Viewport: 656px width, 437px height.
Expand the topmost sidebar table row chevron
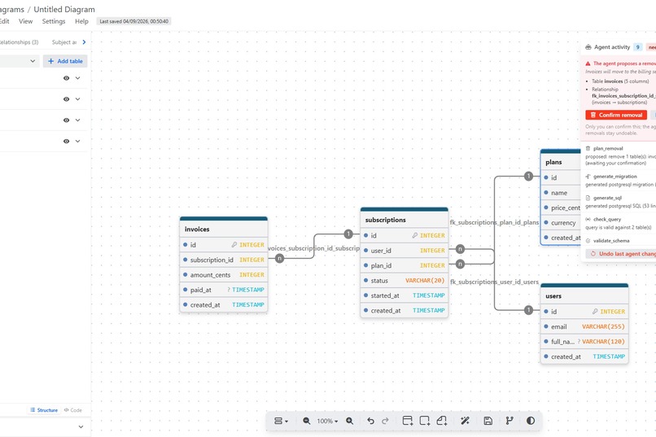pyautogui.click(x=78, y=78)
